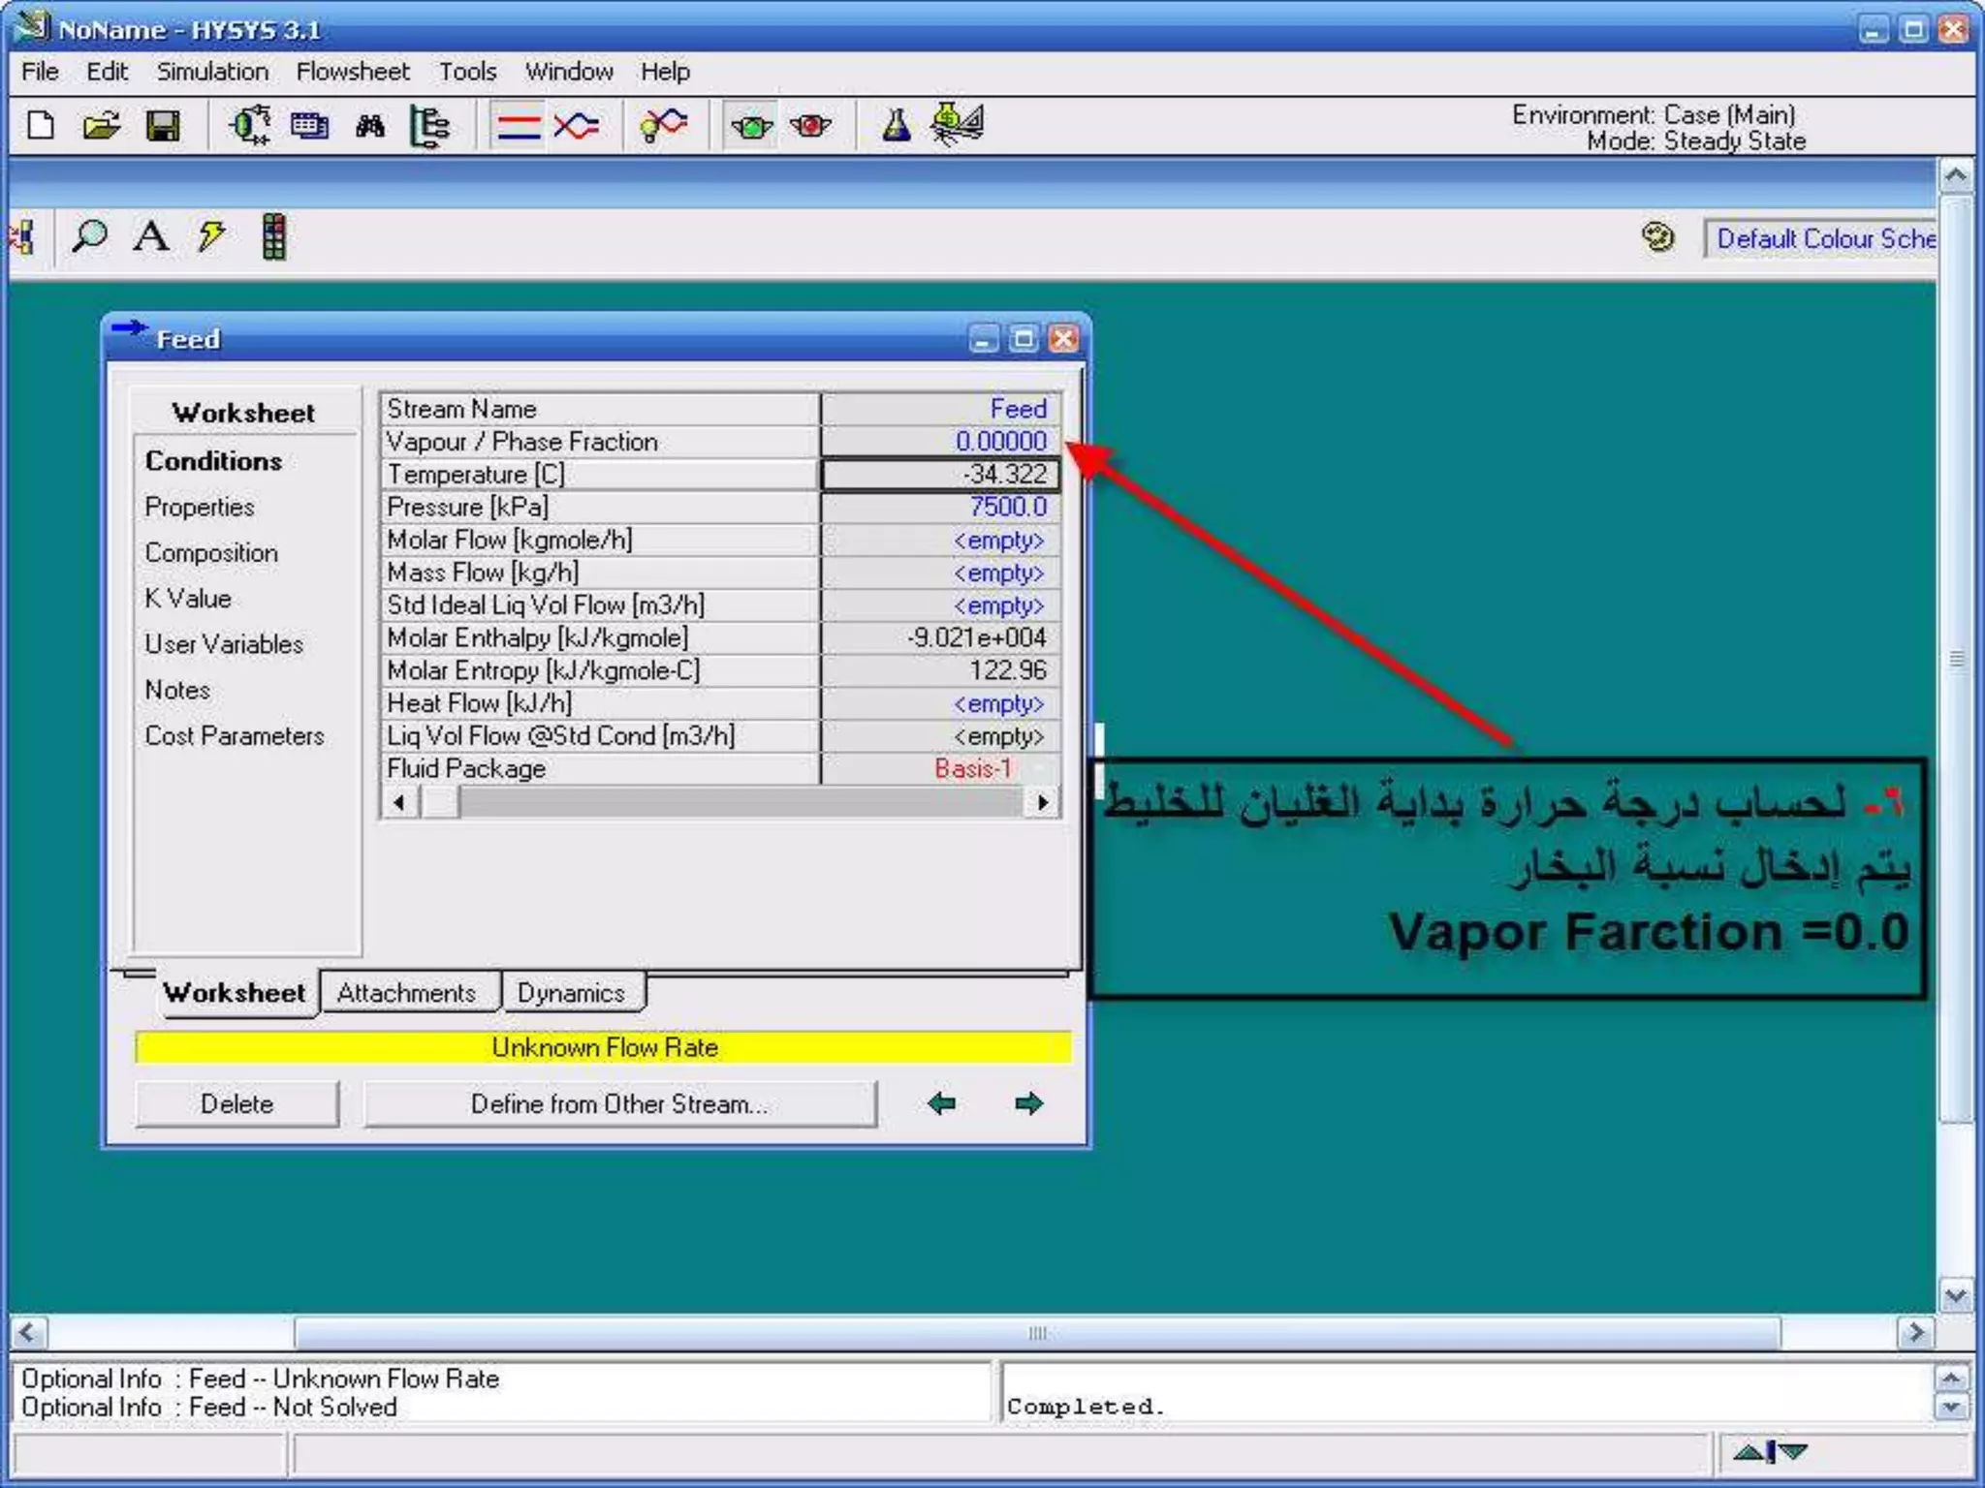
Task: Expand status pane with the up-down arrows
Action: click(1770, 1451)
